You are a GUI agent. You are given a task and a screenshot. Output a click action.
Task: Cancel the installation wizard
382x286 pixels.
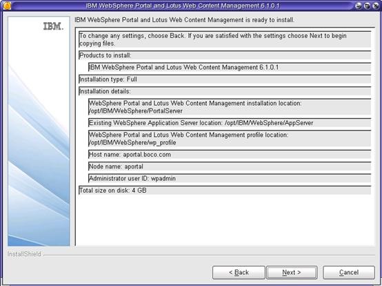349,272
